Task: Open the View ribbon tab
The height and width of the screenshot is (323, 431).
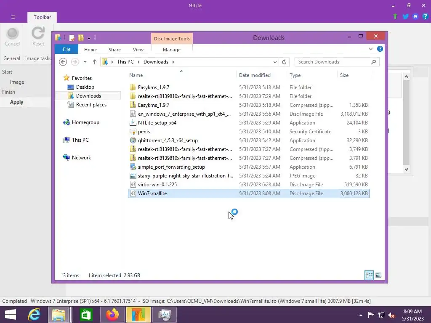Action: [138, 50]
